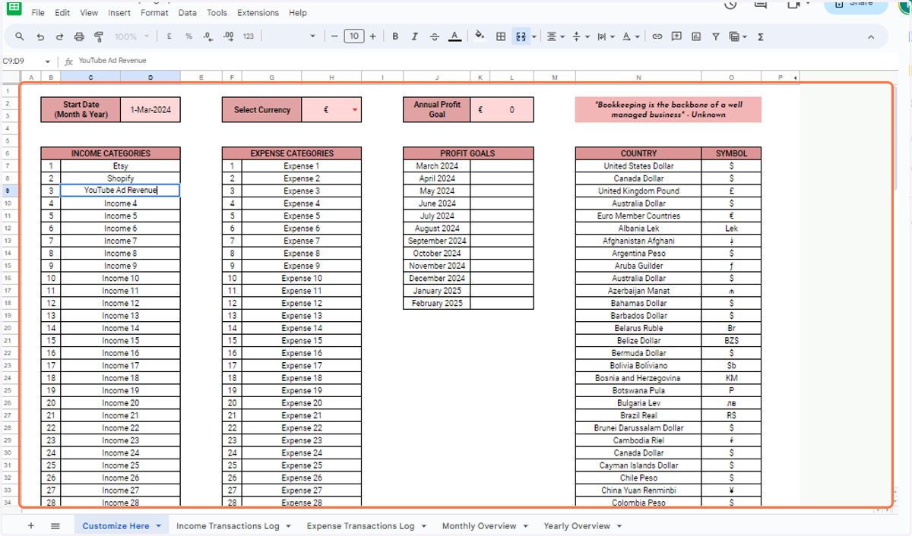Image resolution: width=912 pixels, height=536 pixels.
Task: Insert a comment
Action: click(x=676, y=36)
